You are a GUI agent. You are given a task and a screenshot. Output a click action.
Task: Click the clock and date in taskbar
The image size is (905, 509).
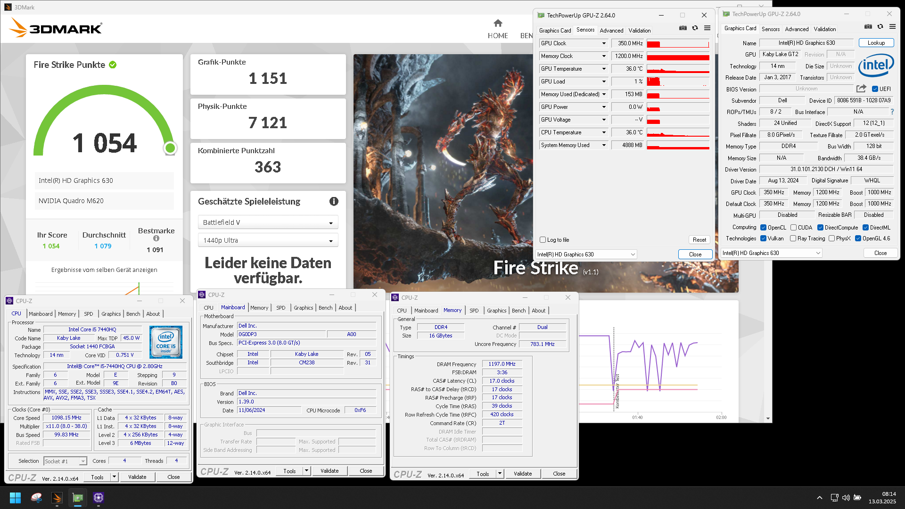(882, 498)
